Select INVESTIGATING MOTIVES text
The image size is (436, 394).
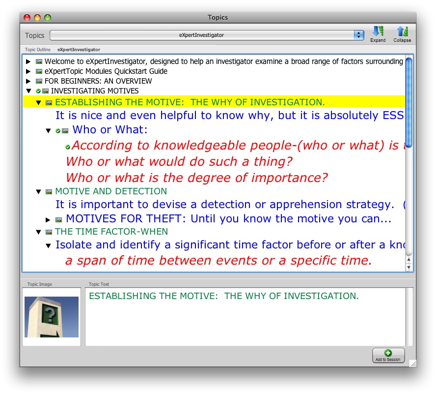(x=95, y=91)
